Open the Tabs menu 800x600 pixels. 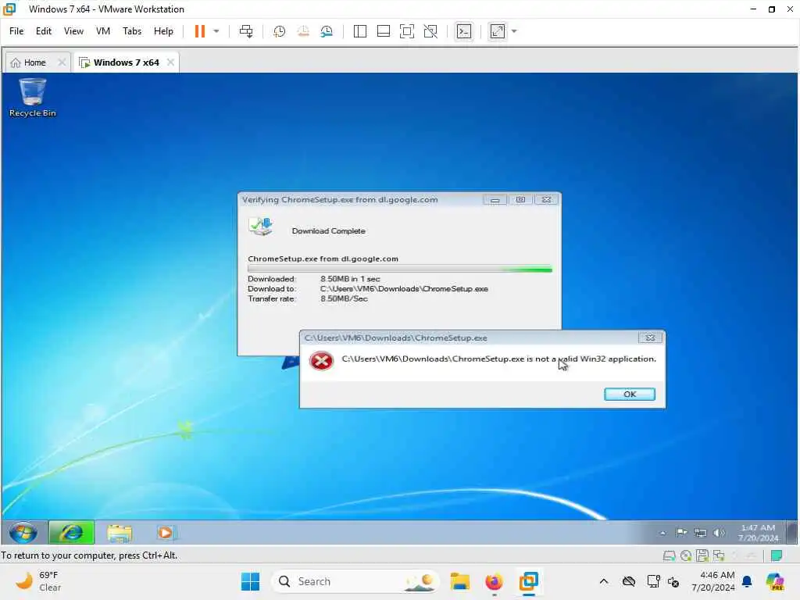tap(132, 31)
